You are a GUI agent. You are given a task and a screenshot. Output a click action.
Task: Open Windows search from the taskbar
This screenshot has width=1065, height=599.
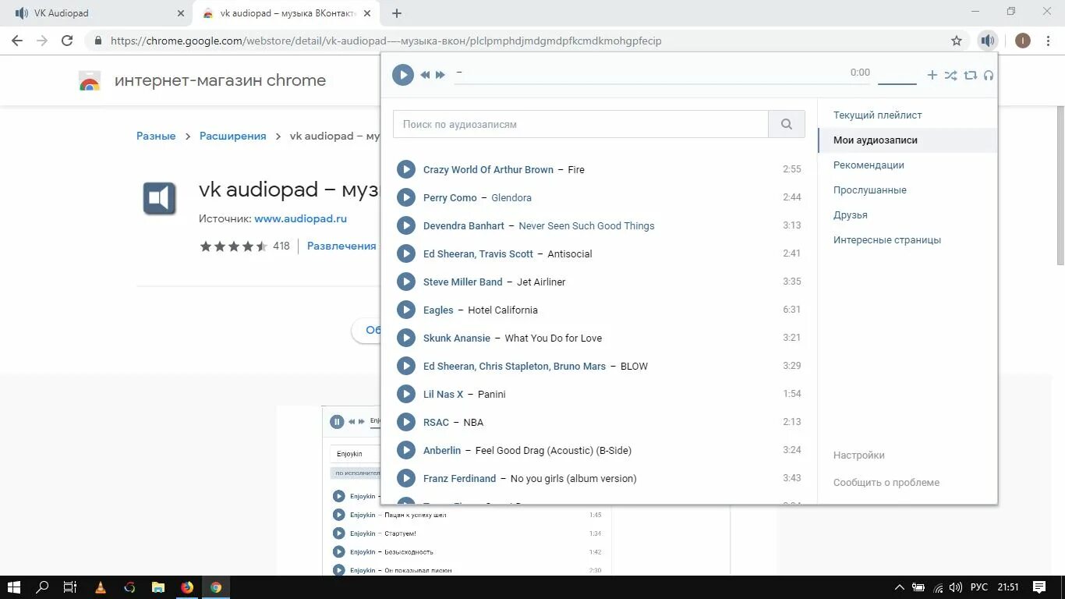coord(43,587)
